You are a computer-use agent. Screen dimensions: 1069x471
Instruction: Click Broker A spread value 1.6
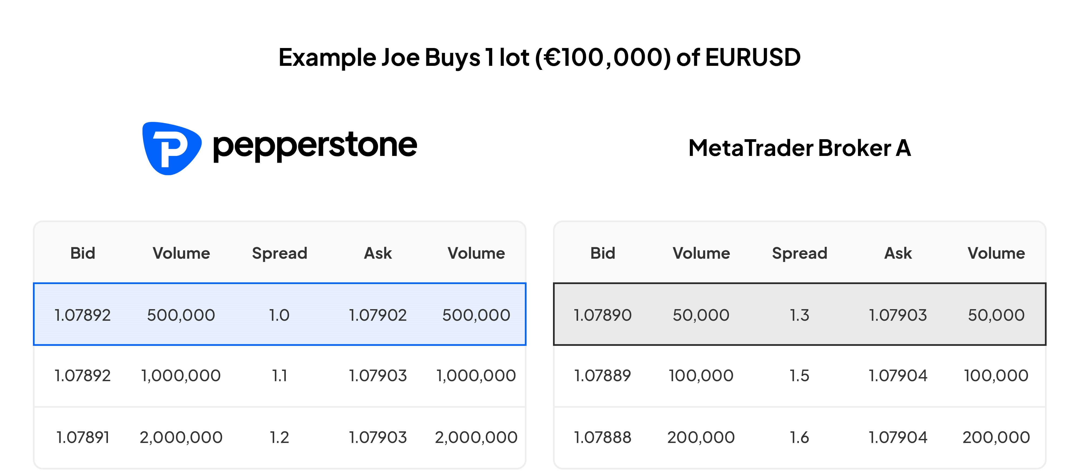[799, 437]
